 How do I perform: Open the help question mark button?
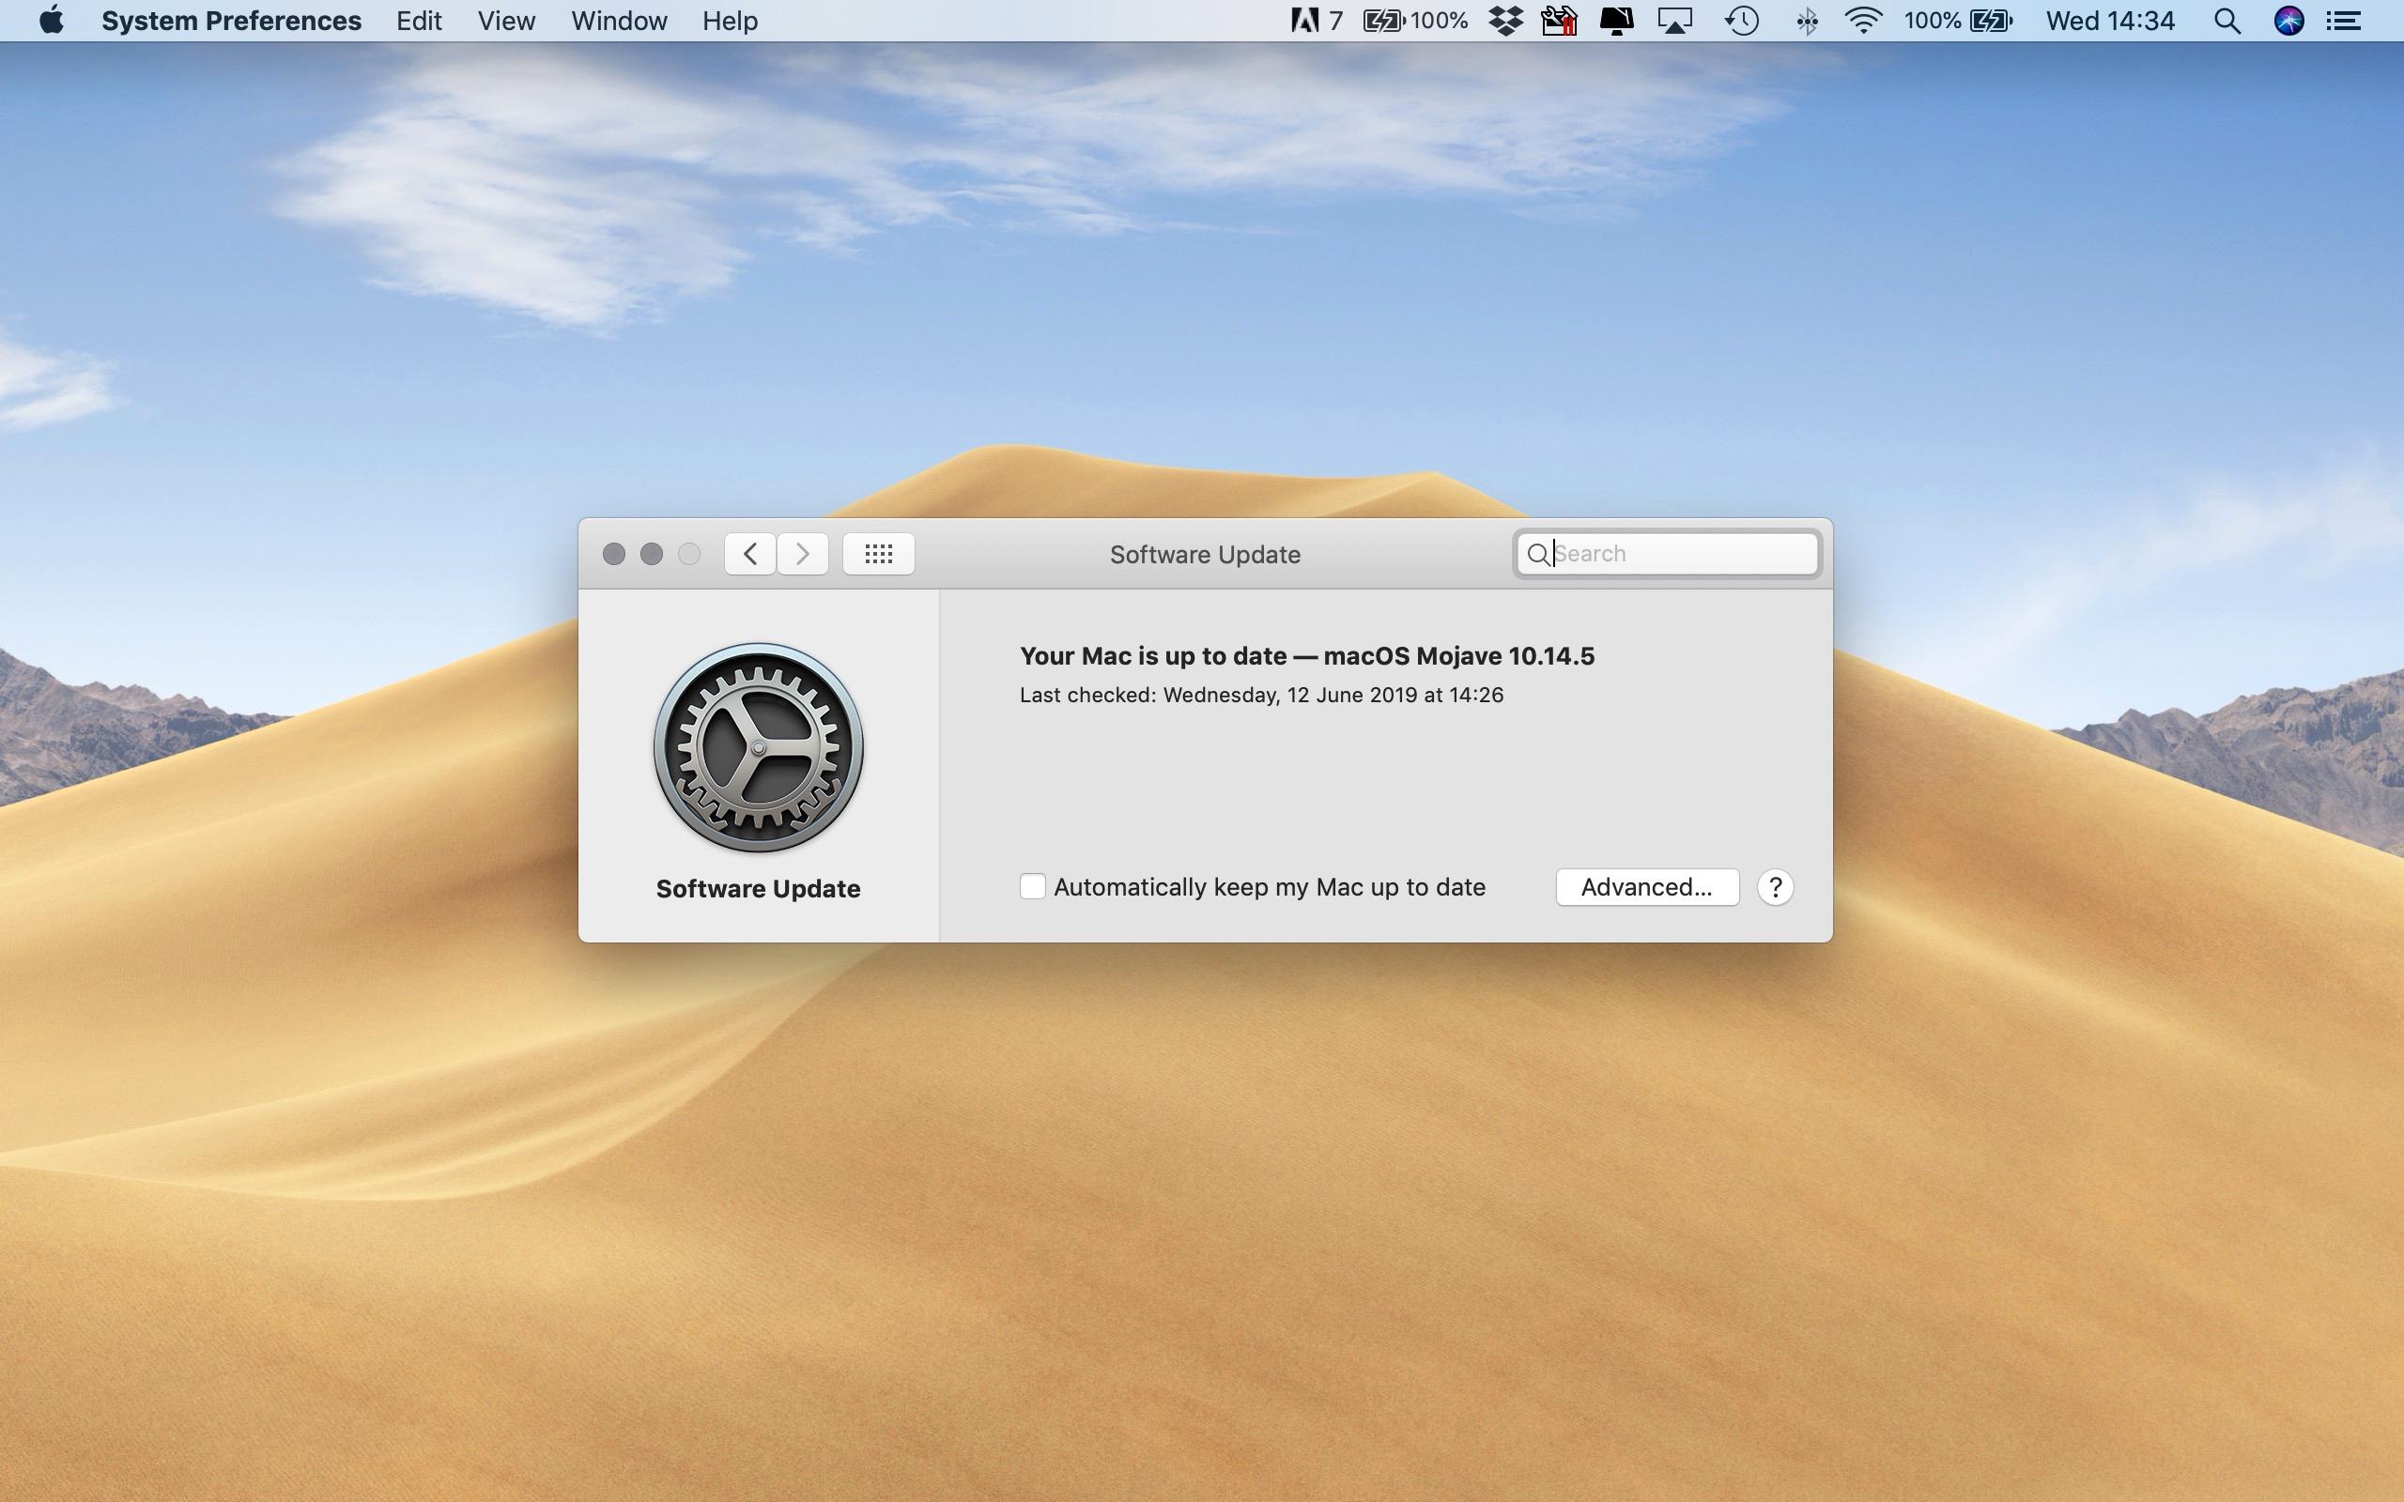click(1775, 887)
